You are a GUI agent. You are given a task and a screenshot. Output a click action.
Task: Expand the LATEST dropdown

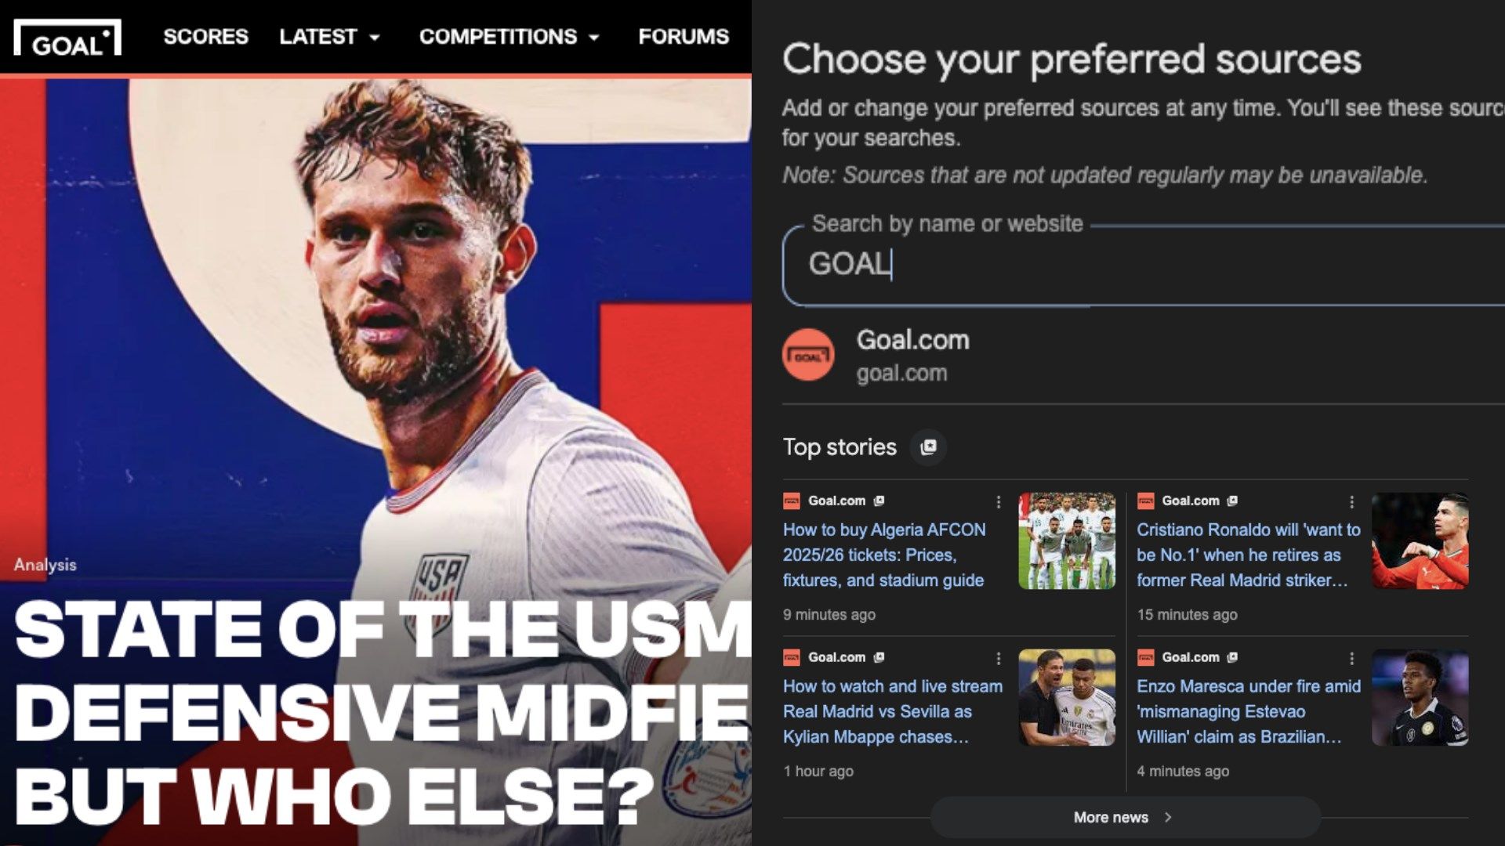pos(329,36)
